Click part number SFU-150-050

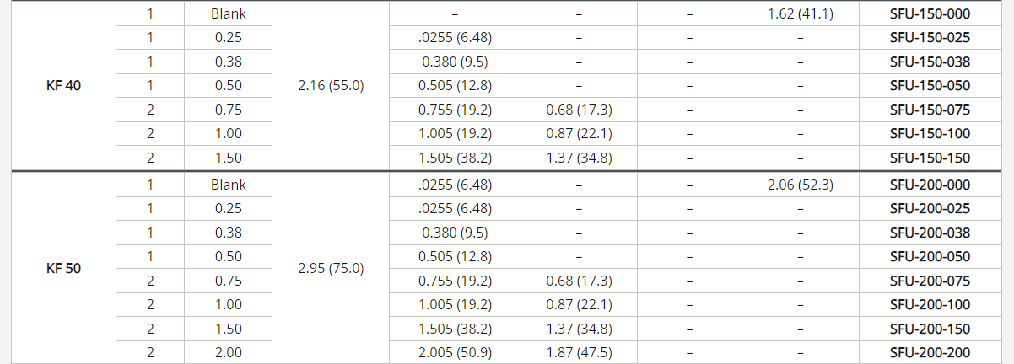(930, 85)
